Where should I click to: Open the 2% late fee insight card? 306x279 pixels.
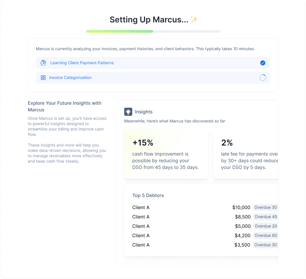245,154
